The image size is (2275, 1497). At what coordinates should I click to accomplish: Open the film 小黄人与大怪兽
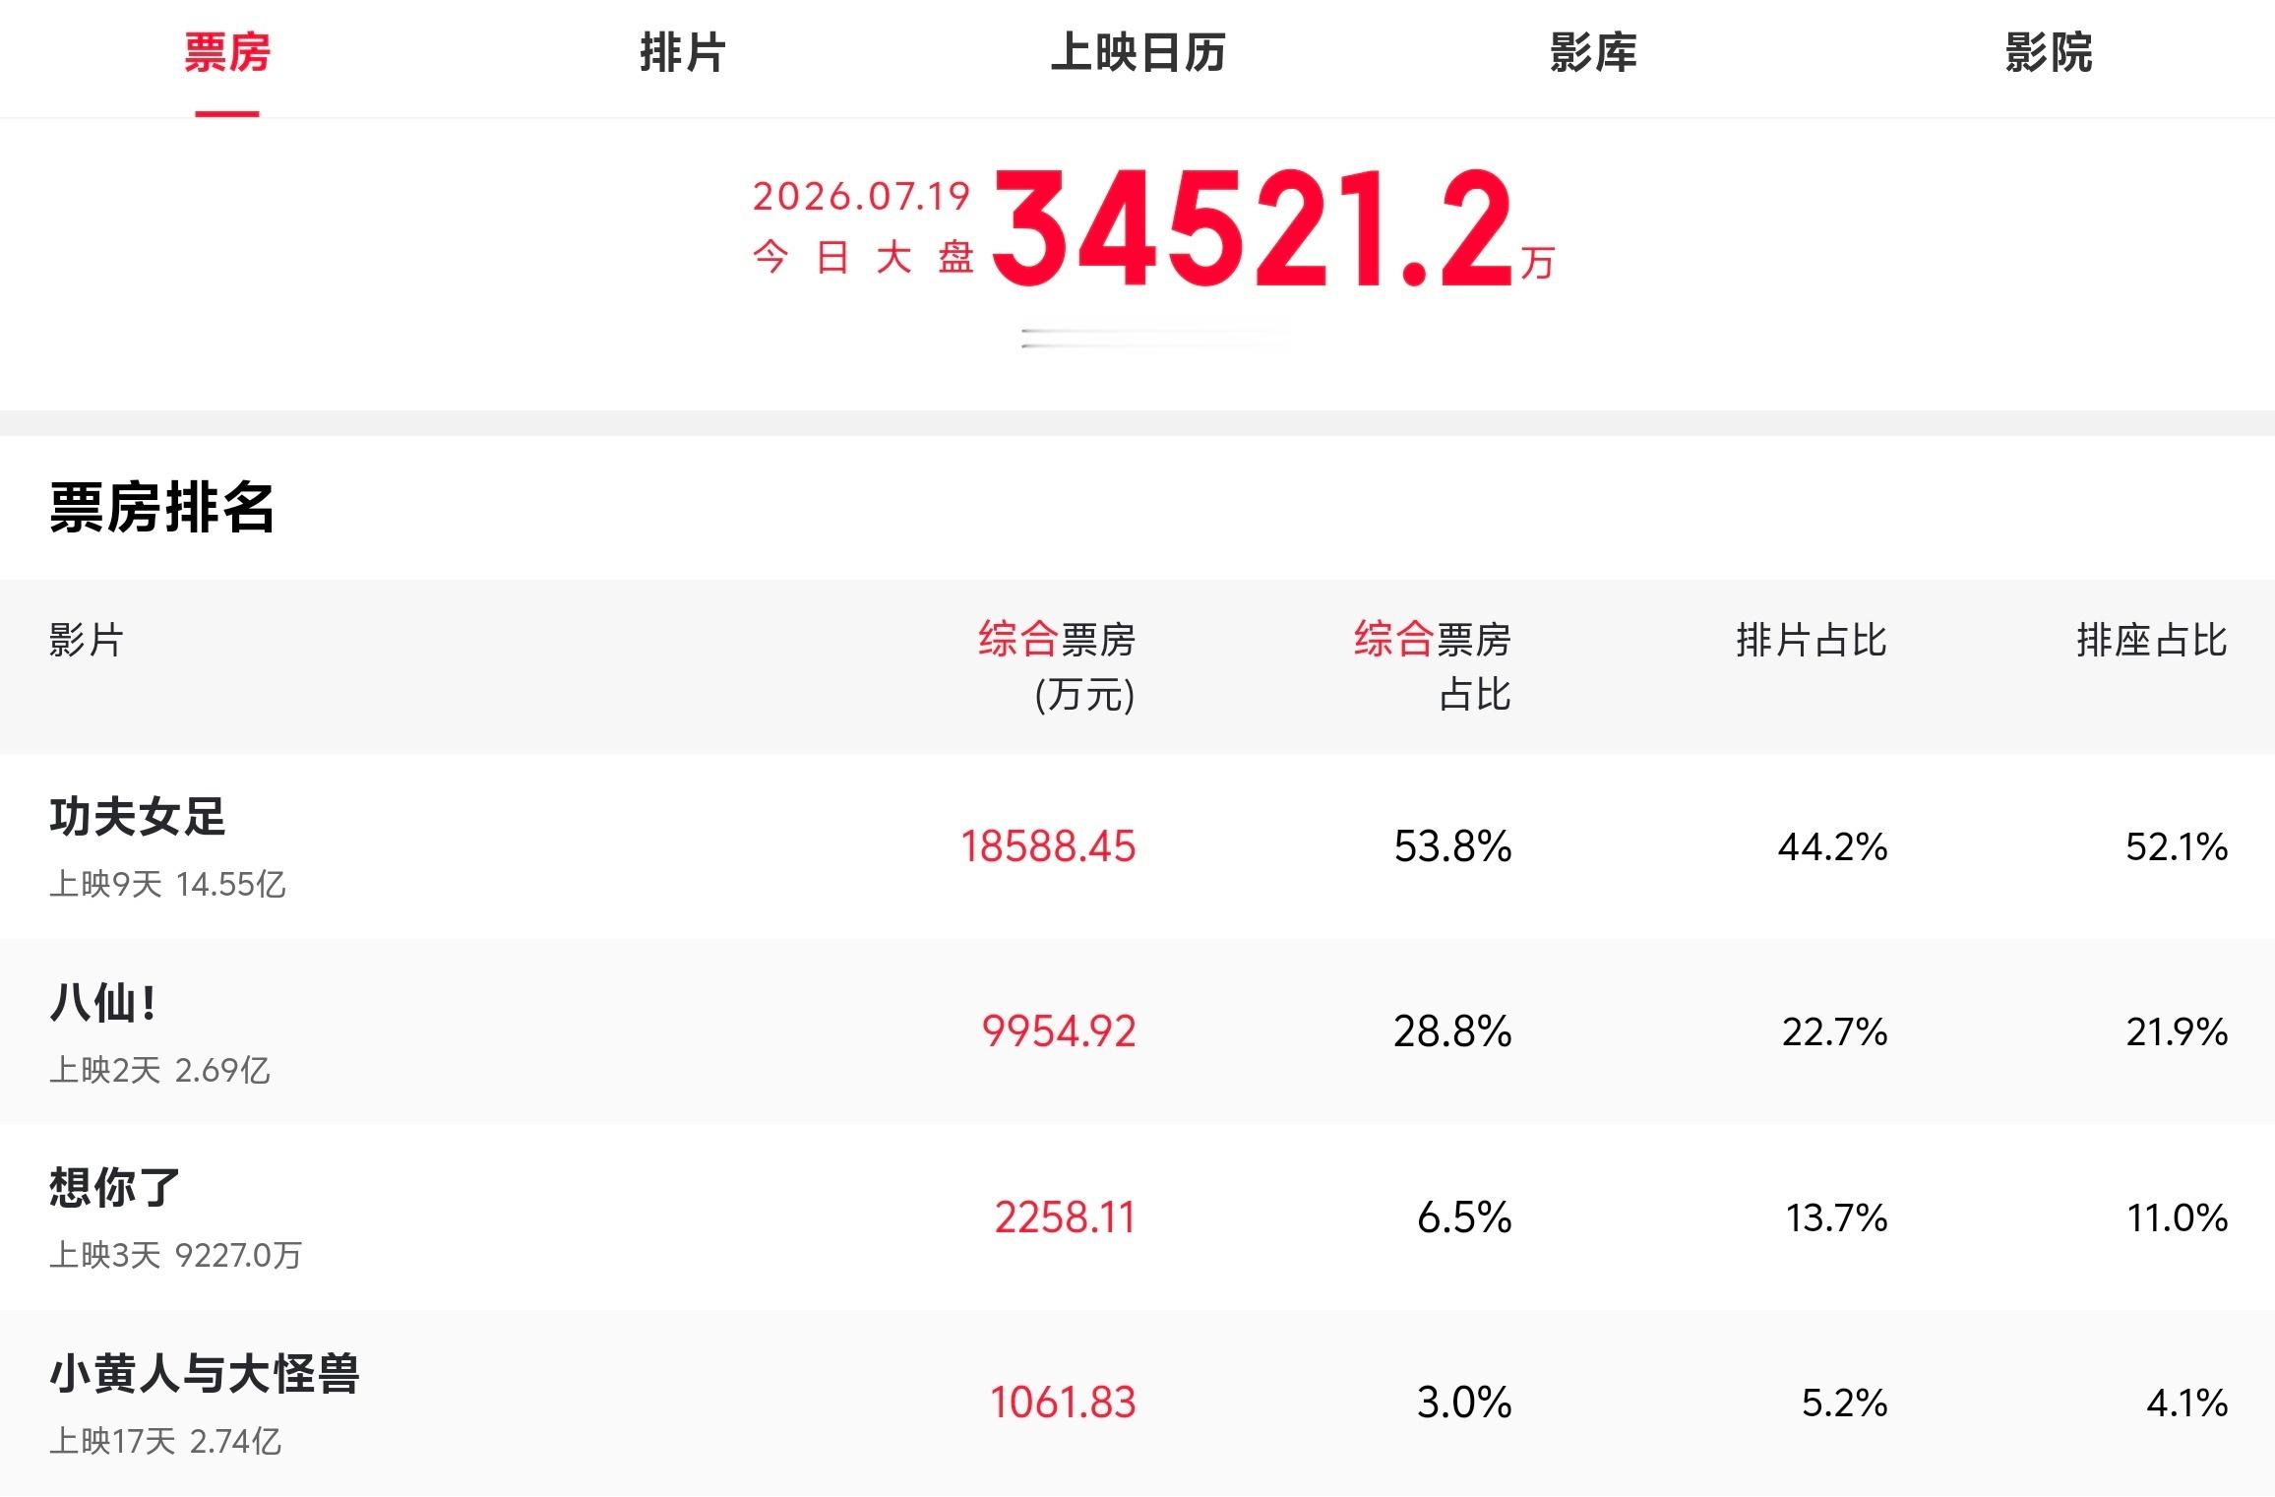click(x=205, y=1374)
